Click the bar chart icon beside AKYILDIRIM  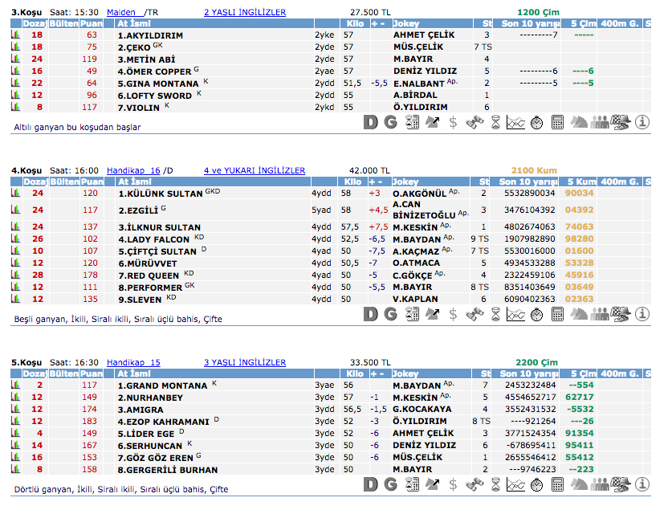click(x=15, y=35)
